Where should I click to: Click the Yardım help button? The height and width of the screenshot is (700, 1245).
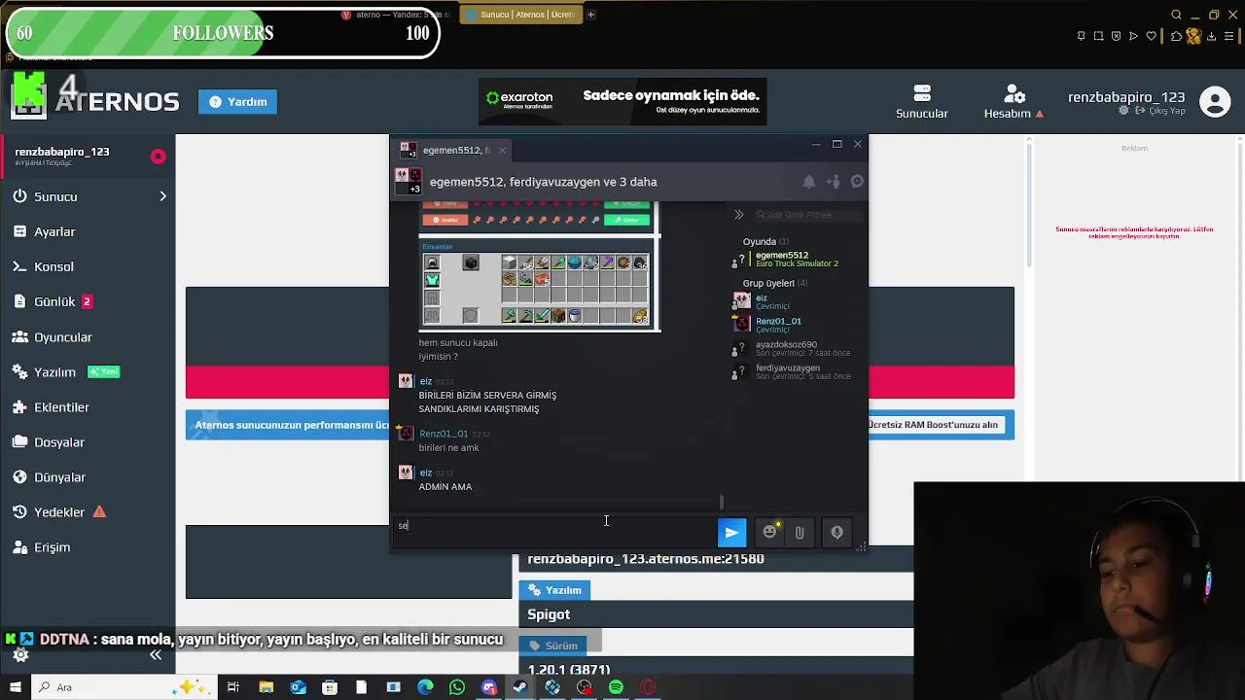coord(238,101)
